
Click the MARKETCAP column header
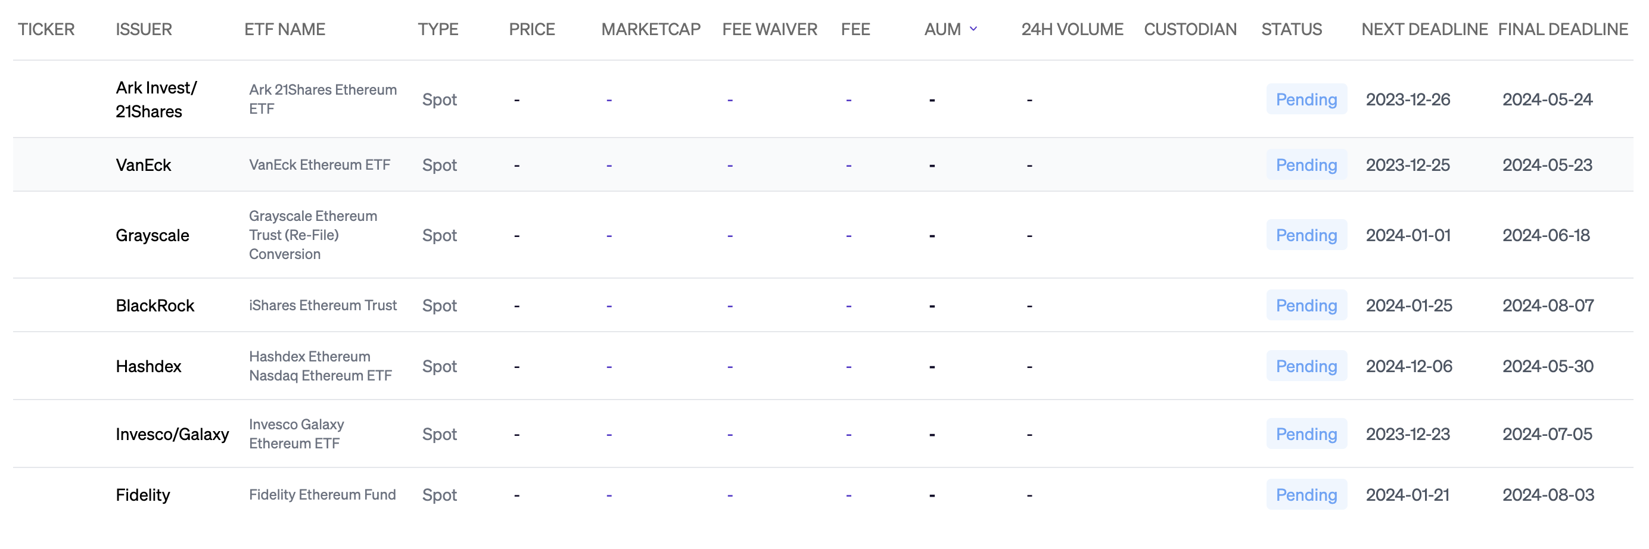(651, 29)
